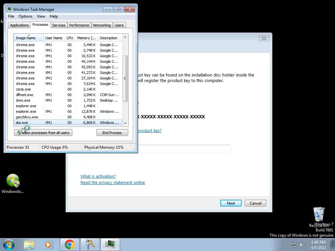
Task: Launch Windows Media Player taskbar icon
Action: 48,244
